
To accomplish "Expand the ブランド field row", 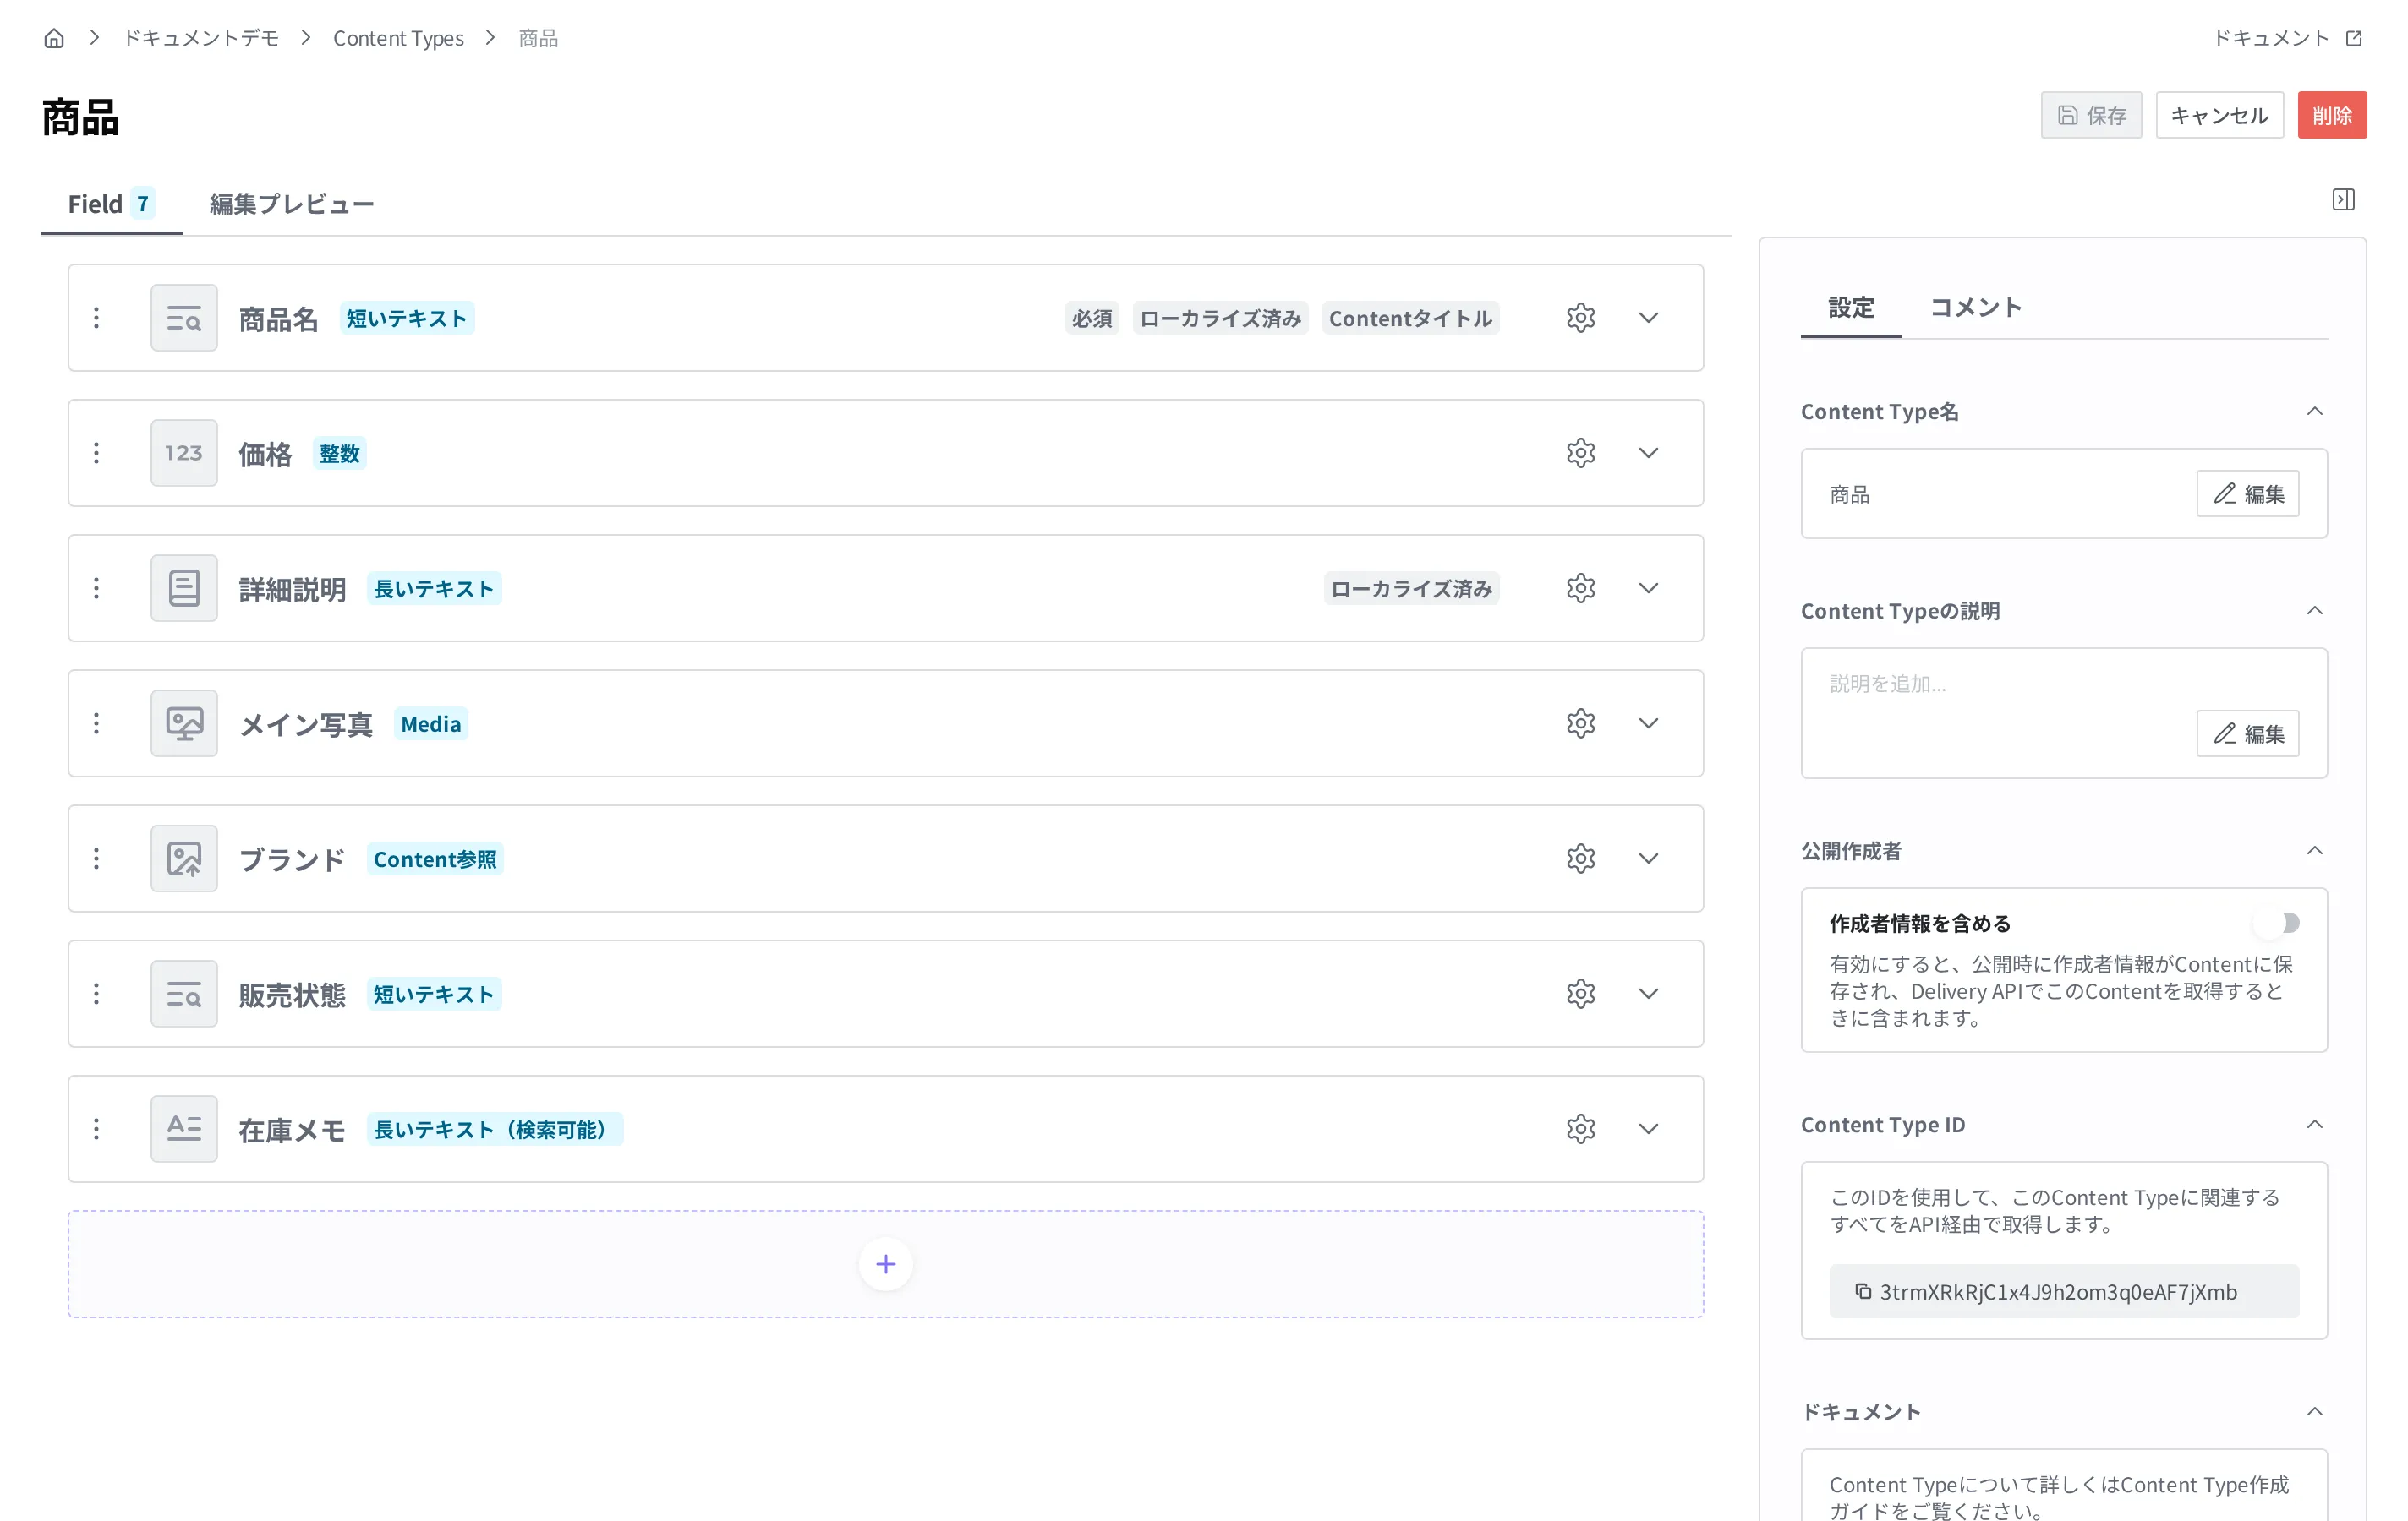I will [x=1648, y=859].
